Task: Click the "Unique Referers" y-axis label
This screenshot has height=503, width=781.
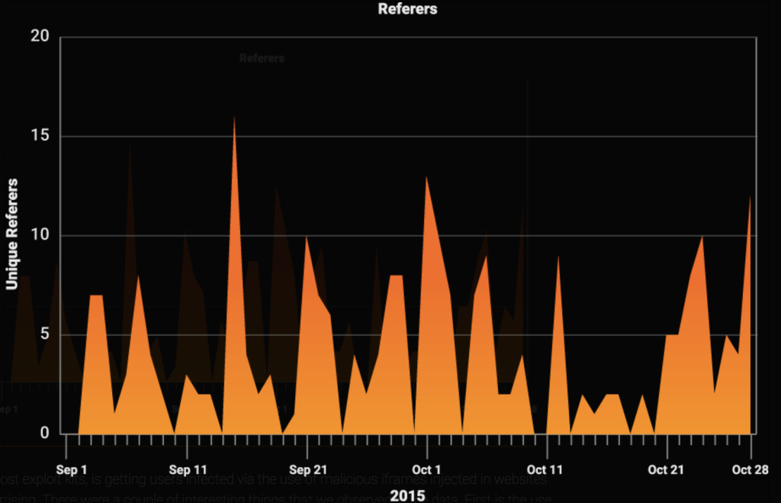Action: pyautogui.click(x=12, y=234)
